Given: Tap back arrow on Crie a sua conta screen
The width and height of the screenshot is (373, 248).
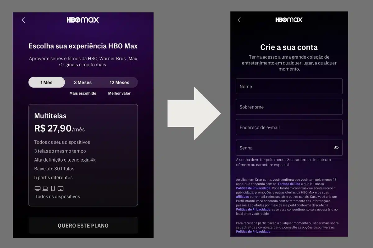Looking at the screenshot, I should pyautogui.click(x=239, y=20).
